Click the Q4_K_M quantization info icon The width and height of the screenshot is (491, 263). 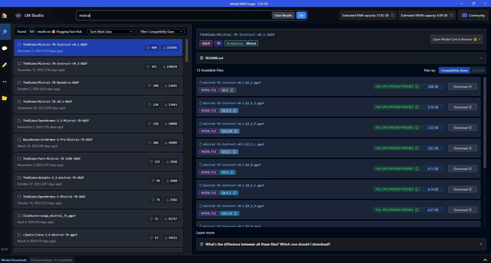tap(236, 213)
